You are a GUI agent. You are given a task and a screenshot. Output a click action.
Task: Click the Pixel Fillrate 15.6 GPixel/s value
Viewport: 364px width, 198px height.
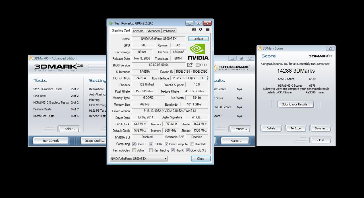click(144, 91)
